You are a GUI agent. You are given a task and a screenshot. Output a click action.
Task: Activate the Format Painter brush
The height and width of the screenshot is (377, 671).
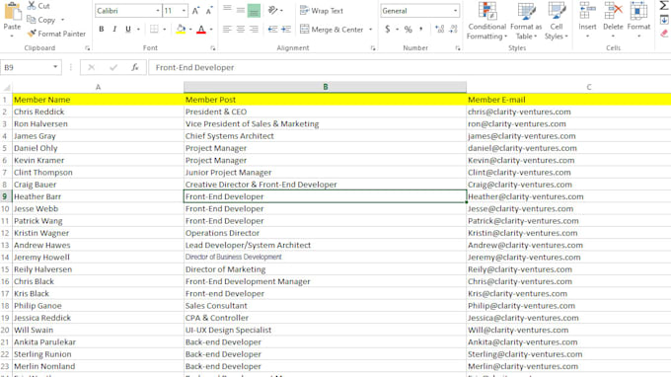click(x=32, y=34)
